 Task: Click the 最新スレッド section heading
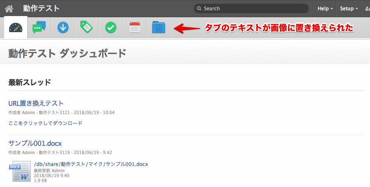pyautogui.click(x=30, y=82)
